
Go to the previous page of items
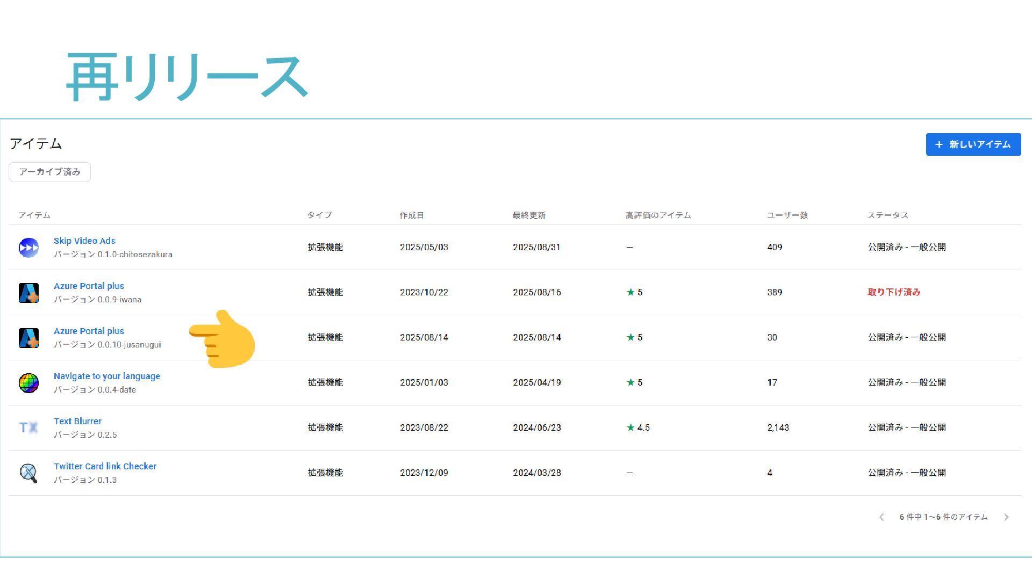(881, 517)
